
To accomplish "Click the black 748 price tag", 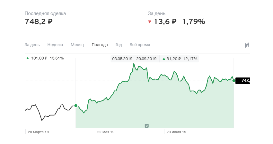I will click(x=243, y=81).
